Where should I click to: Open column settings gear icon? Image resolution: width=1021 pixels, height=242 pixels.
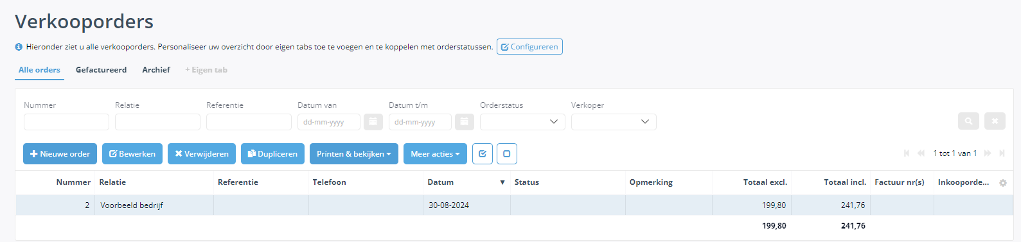click(x=1003, y=183)
